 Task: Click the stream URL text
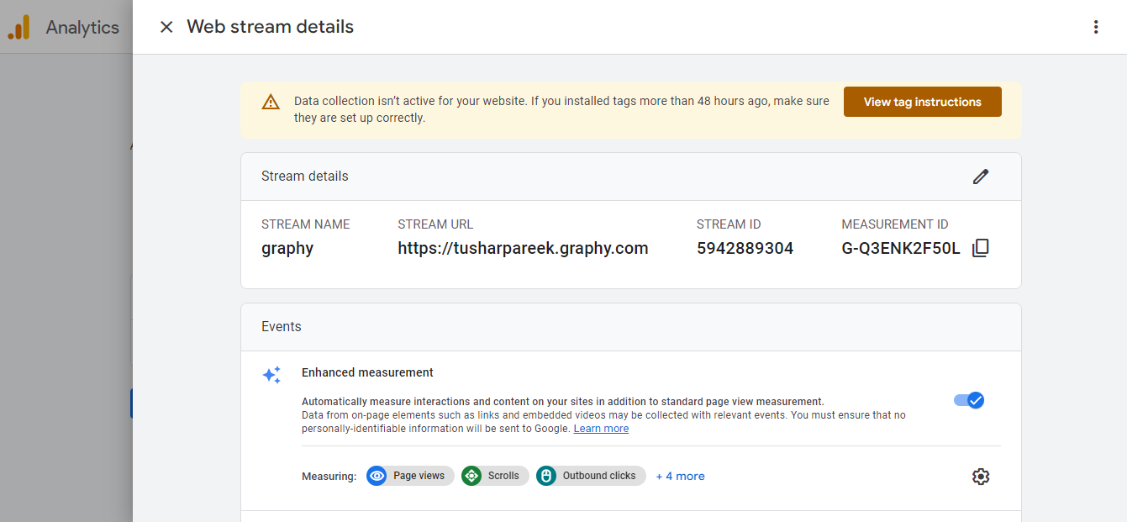click(x=523, y=248)
